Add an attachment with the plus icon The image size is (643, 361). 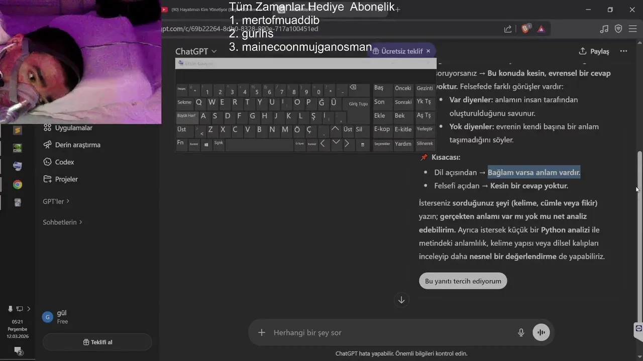coord(261,332)
